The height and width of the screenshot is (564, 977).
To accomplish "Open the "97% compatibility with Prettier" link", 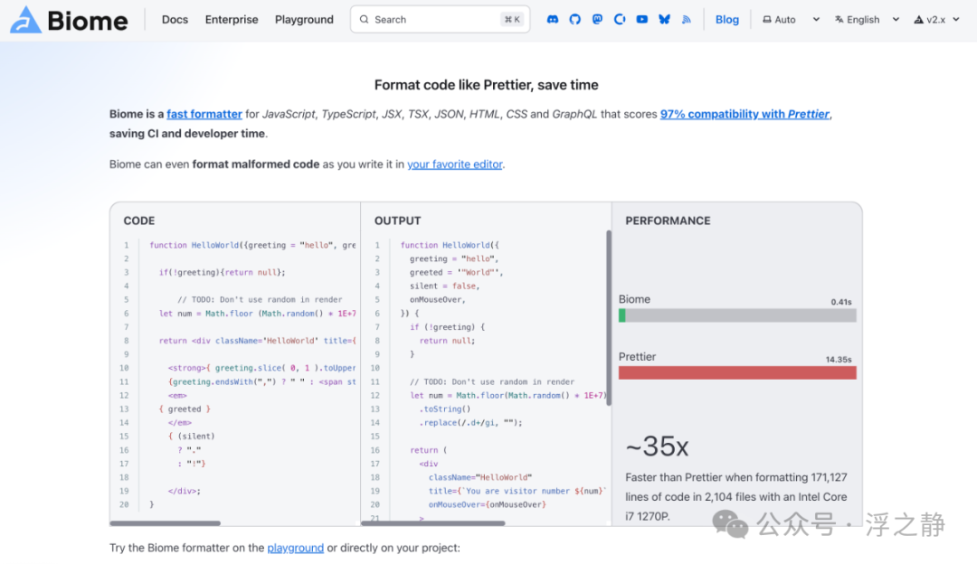I will click(x=745, y=114).
